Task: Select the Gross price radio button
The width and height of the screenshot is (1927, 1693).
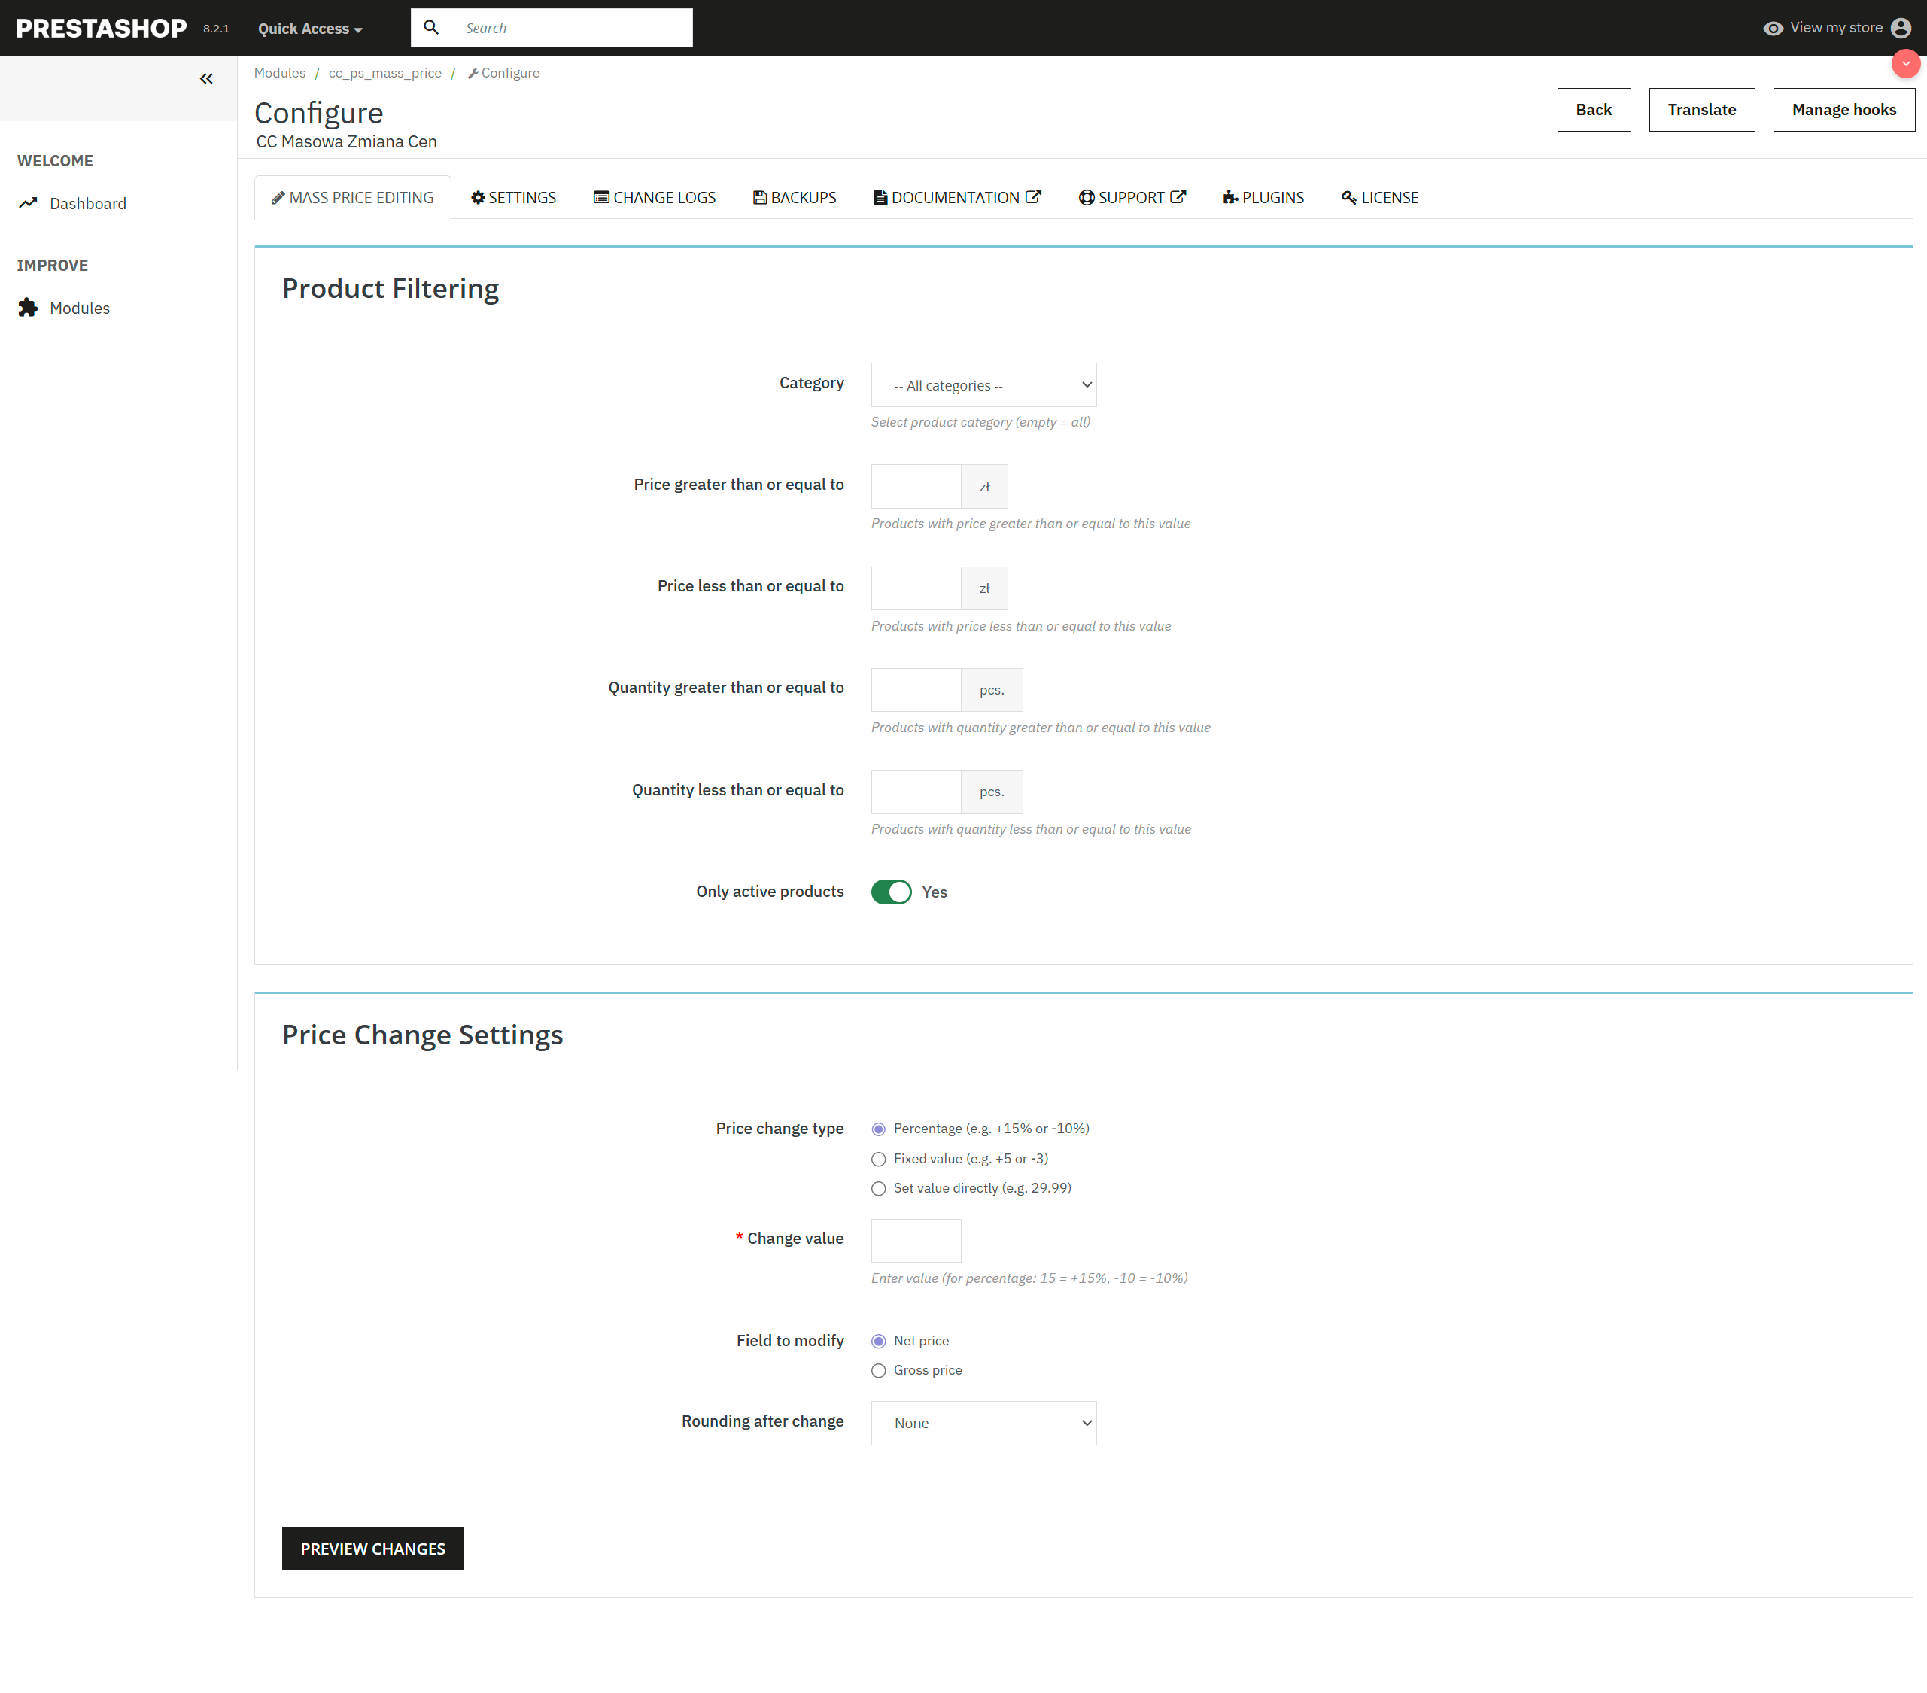Action: [879, 1371]
